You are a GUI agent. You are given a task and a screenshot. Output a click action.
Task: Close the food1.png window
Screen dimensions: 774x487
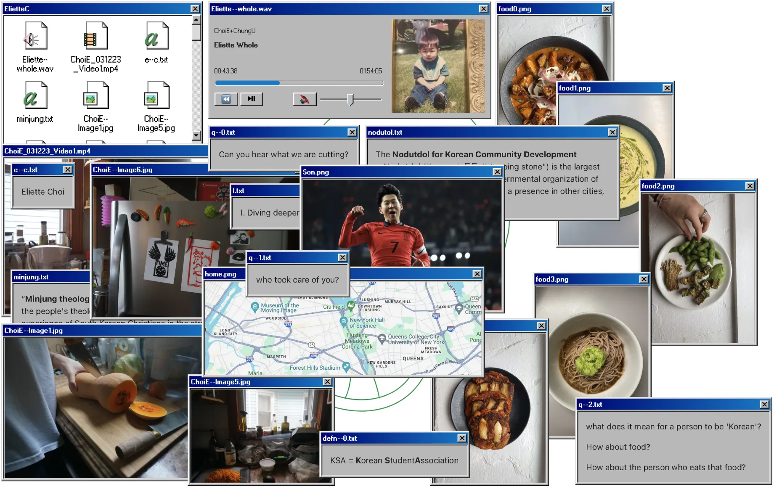tap(667, 88)
